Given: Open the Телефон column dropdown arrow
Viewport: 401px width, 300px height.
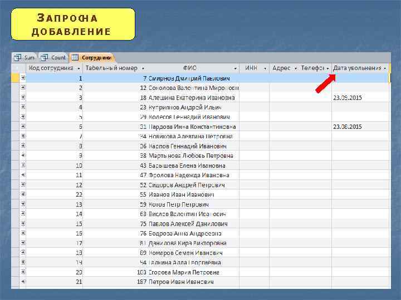Looking at the screenshot, I should click(328, 68).
